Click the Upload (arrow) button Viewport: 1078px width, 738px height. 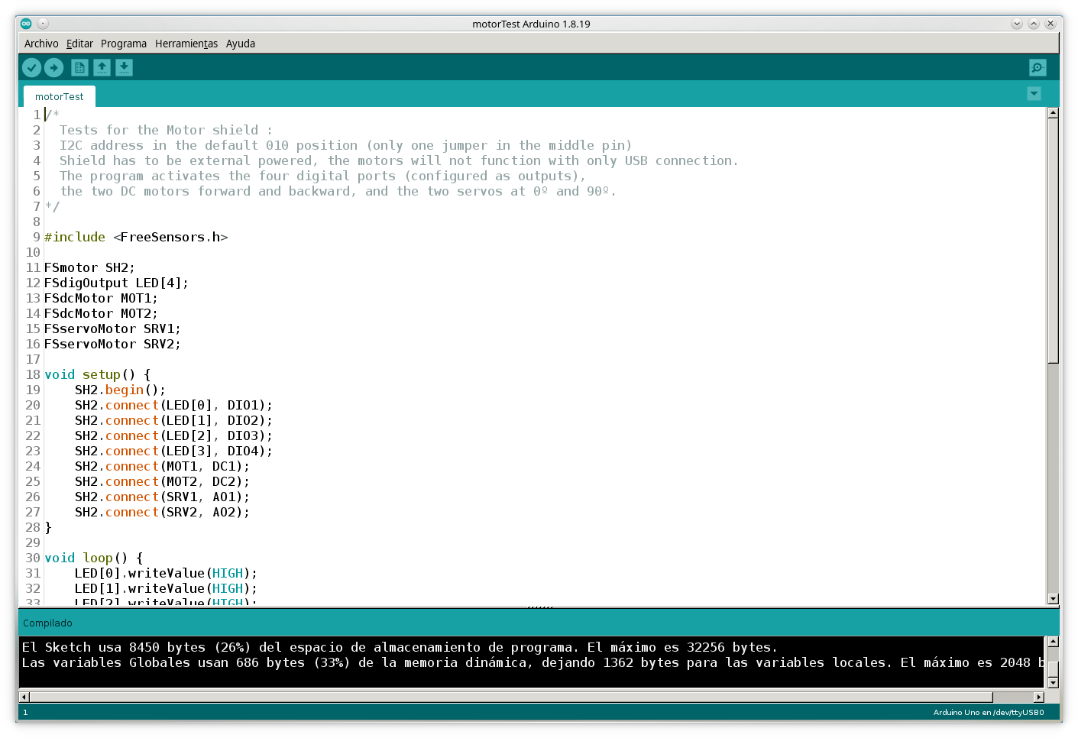click(x=53, y=68)
